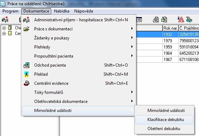This screenshot has height=136, width=199.
Task: Choose Ošetření dekubitu menu entry
Action: pyautogui.click(x=164, y=129)
